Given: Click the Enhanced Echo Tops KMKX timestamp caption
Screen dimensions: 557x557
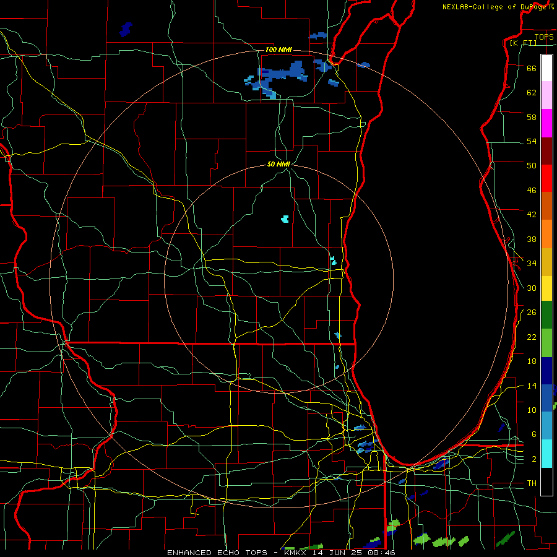Looking at the screenshot, I should pos(281,553).
